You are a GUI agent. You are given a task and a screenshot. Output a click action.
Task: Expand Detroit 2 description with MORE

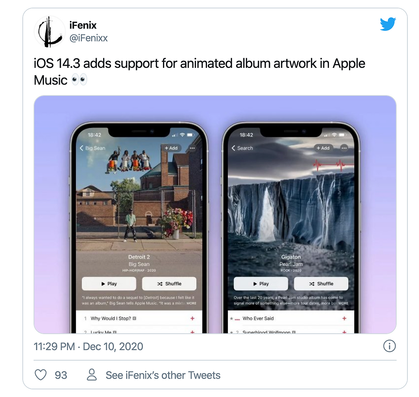[191, 303]
